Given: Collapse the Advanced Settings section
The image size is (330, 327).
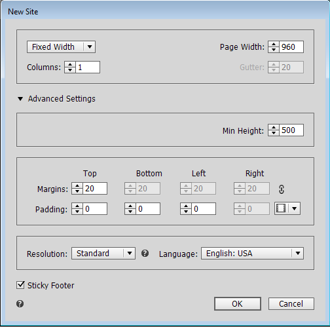Looking at the screenshot, I should click(20, 99).
